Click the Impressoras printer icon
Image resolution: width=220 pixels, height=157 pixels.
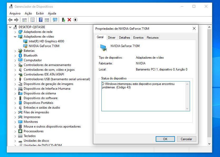click(20, 117)
